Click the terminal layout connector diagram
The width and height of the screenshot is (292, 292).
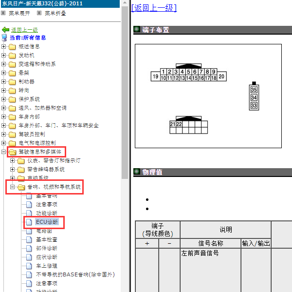coord(208,96)
